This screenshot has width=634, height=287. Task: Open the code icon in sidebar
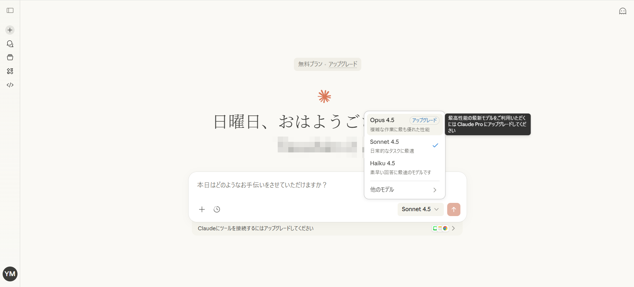pyautogui.click(x=10, y=85)
